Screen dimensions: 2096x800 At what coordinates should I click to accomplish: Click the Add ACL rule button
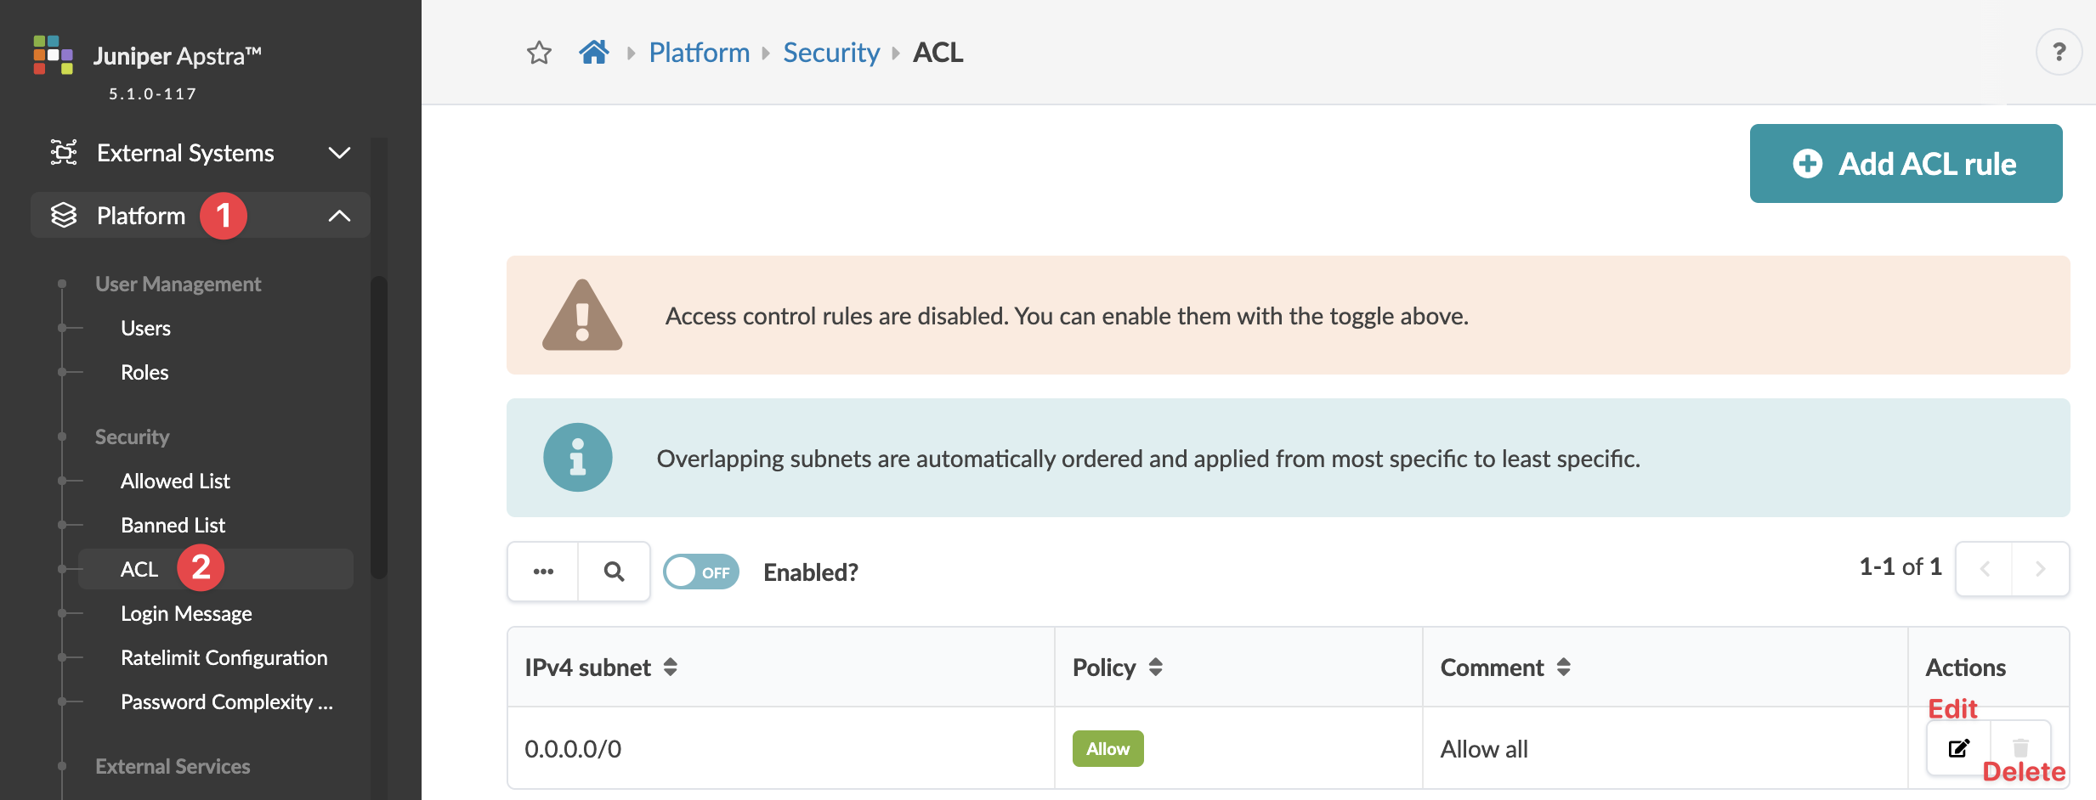pos(1906,164)
